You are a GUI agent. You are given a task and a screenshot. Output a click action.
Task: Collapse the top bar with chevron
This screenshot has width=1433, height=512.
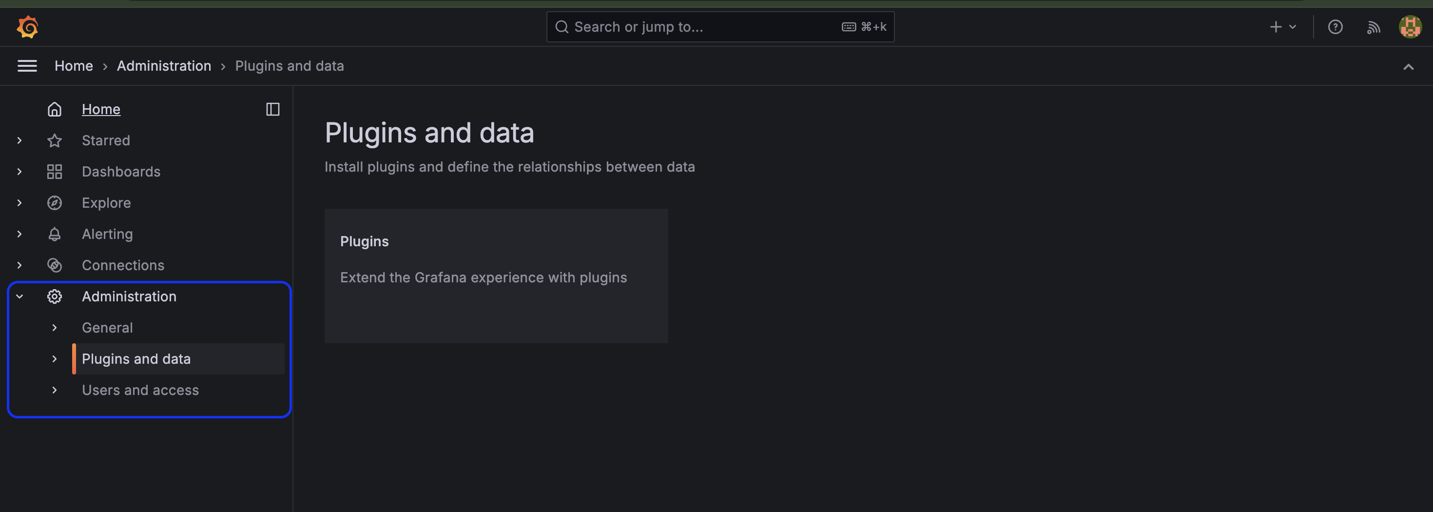pos(1408,67)
